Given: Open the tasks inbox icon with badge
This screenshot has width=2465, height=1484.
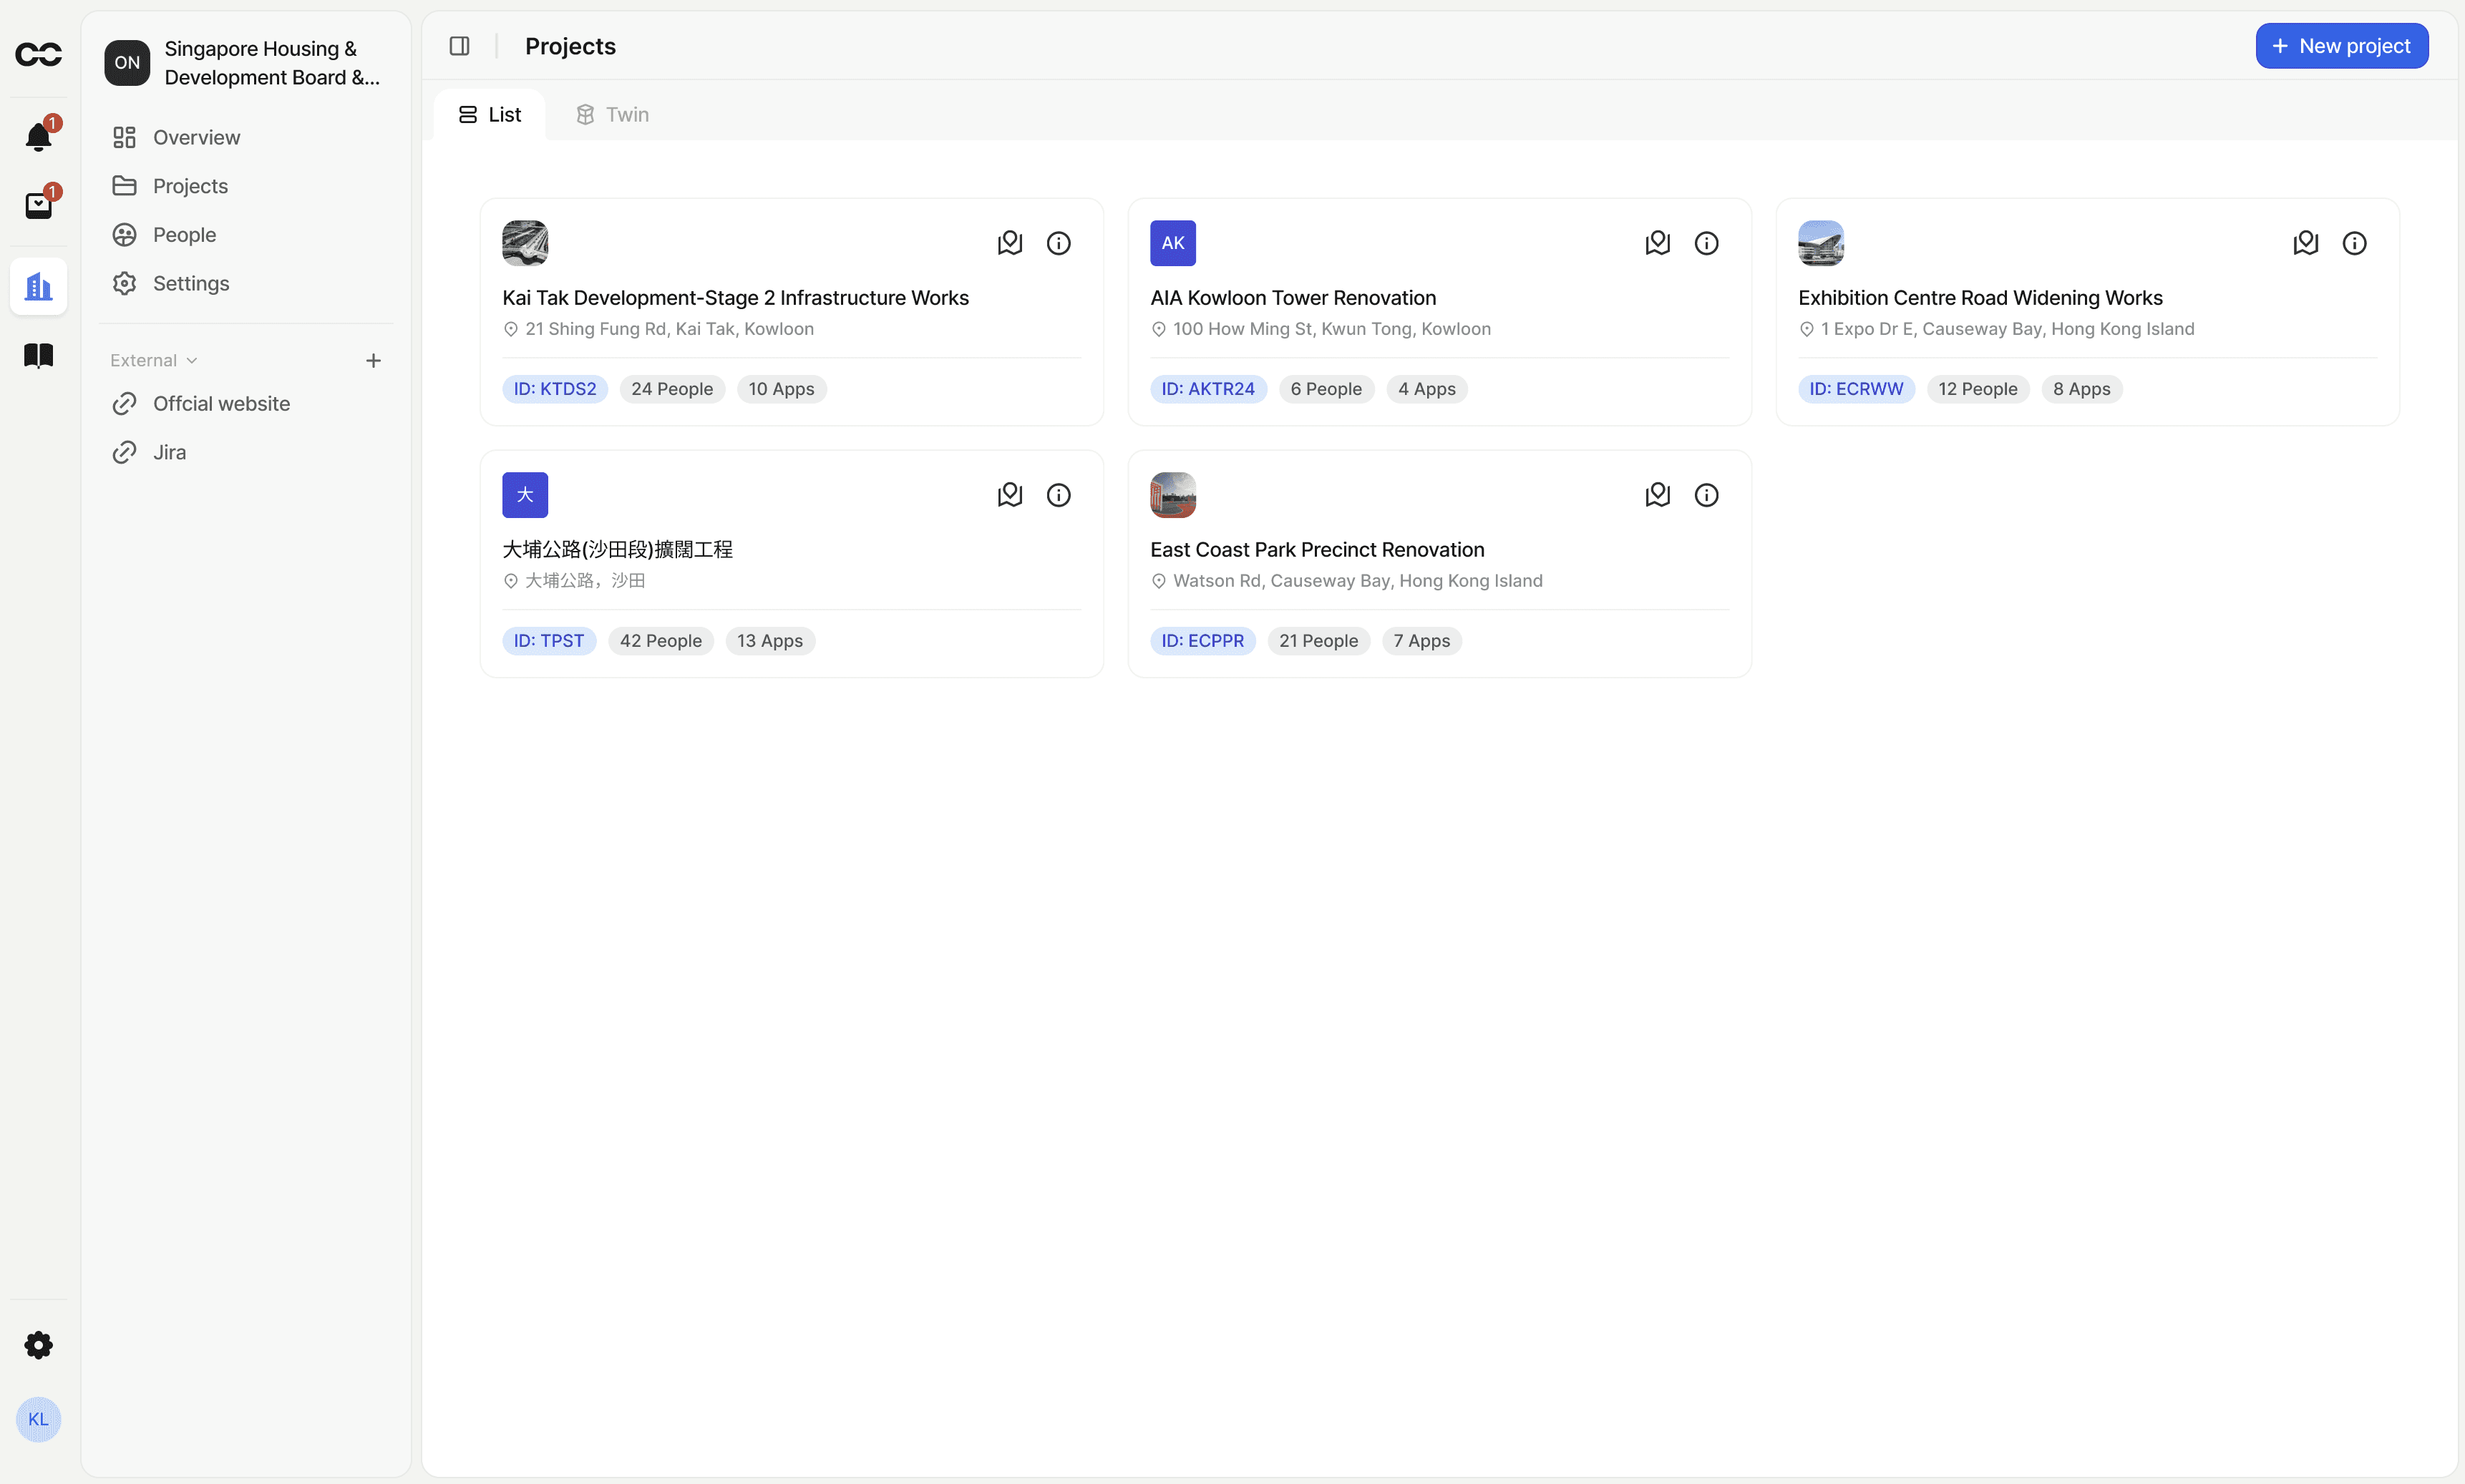Looking at the screenshot, I should click(x=38, y=205).
